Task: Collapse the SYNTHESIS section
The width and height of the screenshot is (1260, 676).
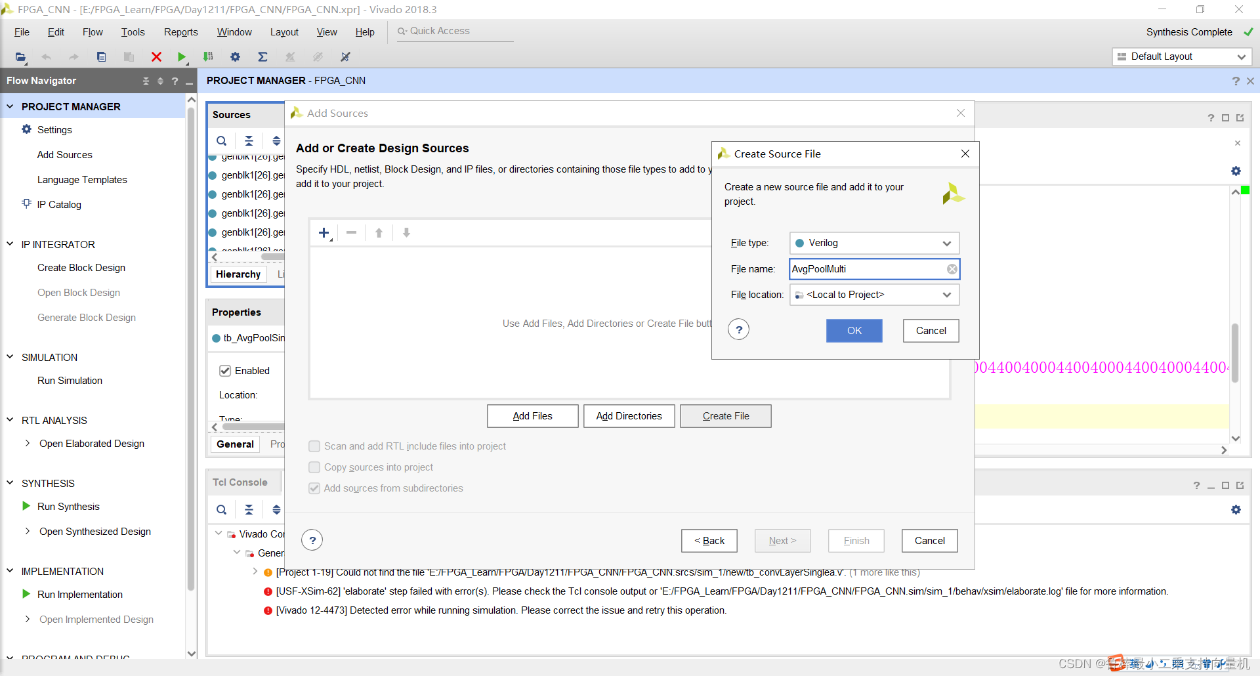Action: (10, 483)
